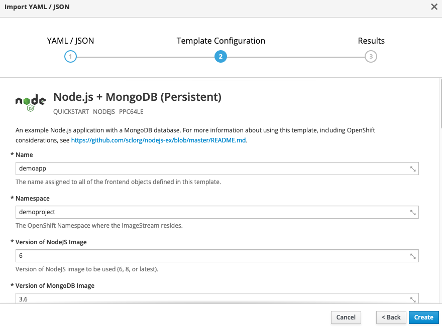Focus the Namespace input containing demoproject
The height and width of the screenshot is (328, 442).
click(217, 212)
